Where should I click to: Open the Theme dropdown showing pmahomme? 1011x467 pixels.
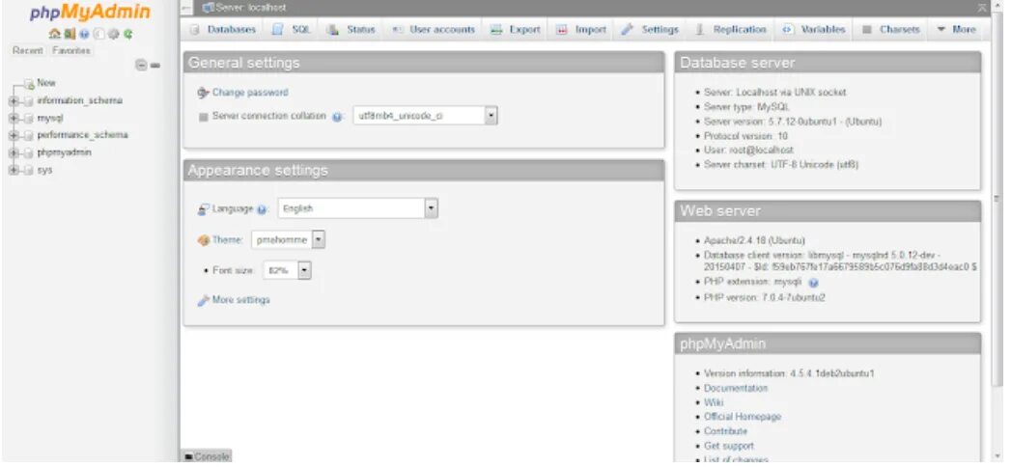pos(288,240)
